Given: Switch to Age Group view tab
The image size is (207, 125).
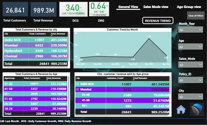Looking at the screenshot, I should coord(189,7).
